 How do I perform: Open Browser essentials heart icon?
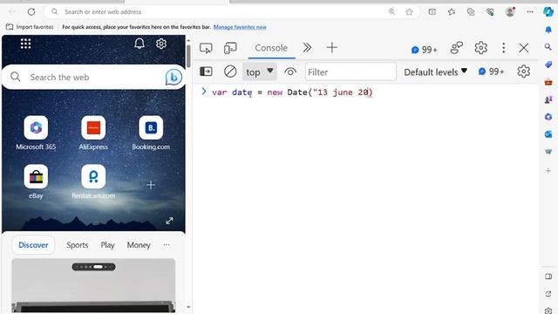(x=490, y=11)
